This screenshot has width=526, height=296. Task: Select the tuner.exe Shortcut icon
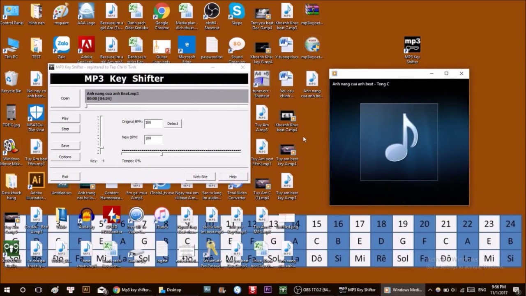(x=261, y=84)
